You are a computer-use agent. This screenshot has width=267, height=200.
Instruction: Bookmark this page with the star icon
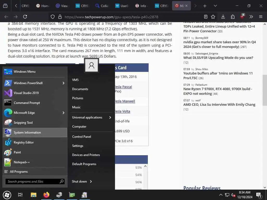click(x=213, y=17)
